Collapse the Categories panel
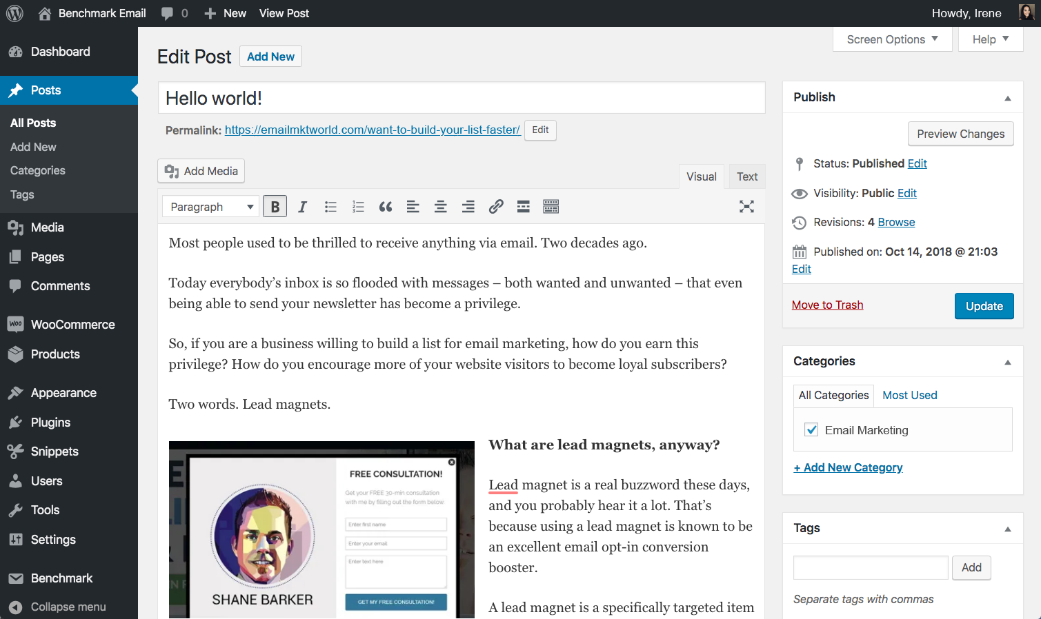 pos(1008,361)
